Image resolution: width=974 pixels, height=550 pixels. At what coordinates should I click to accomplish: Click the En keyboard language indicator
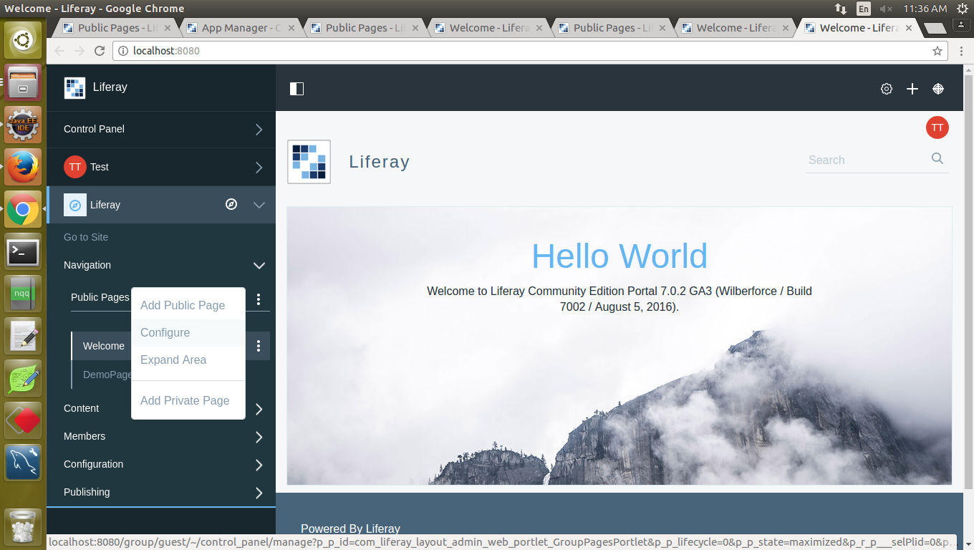click(x=864, y=9)
